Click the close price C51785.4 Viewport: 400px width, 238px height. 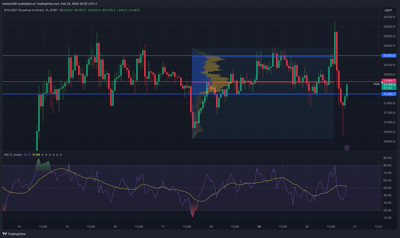[x=109, y=10]
